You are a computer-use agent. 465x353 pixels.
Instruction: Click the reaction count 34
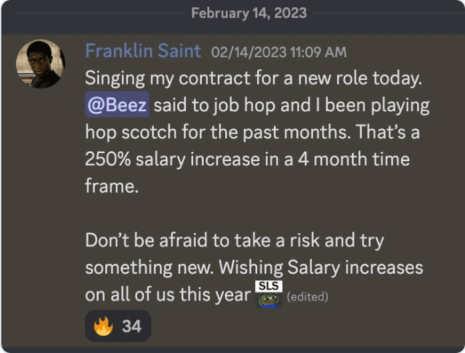[131, 326]
